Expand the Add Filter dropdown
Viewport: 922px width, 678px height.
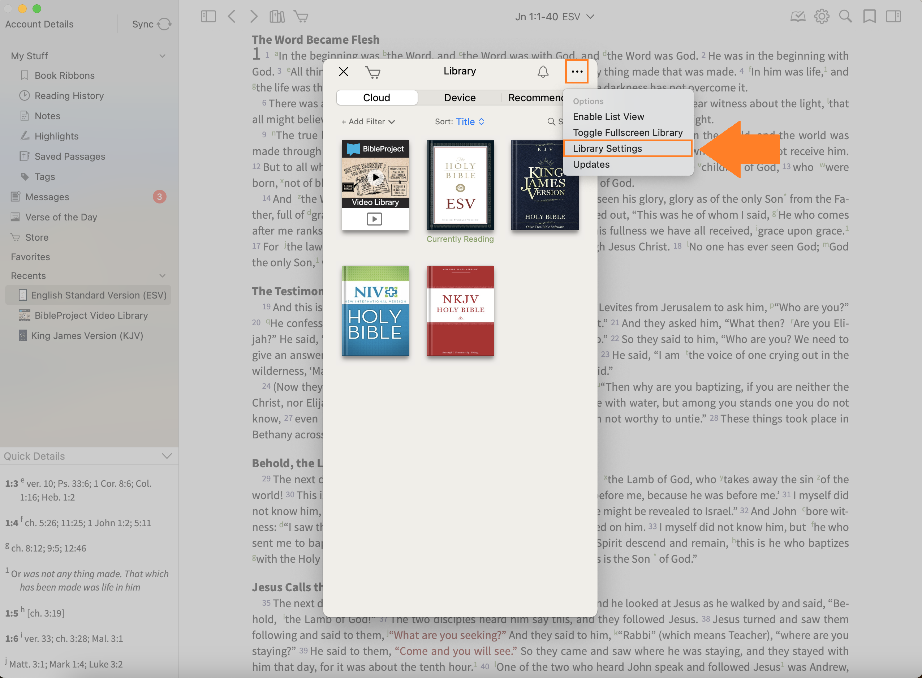coord(368,121)
